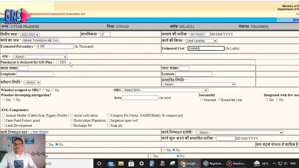The image size is (299, 168).
Task: Open the Mail app with 99+ badge
Action: [111, 163]
